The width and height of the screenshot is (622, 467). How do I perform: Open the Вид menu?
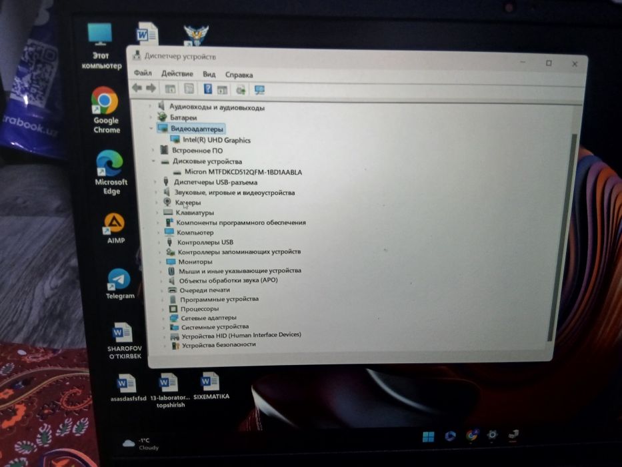pos(209,74)
